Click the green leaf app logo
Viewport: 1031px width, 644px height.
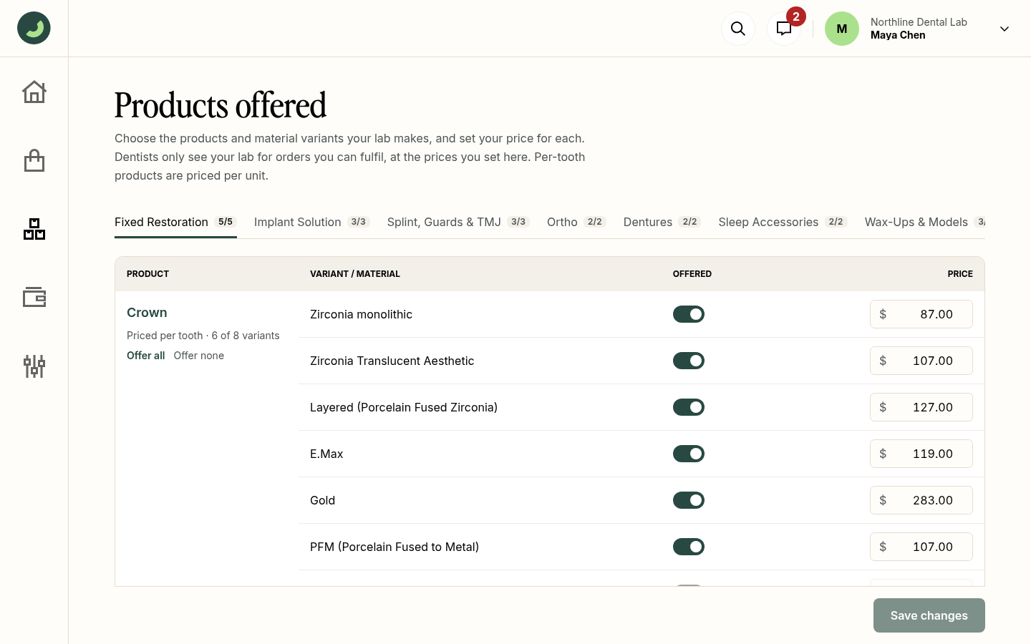(x=34, y=28)
